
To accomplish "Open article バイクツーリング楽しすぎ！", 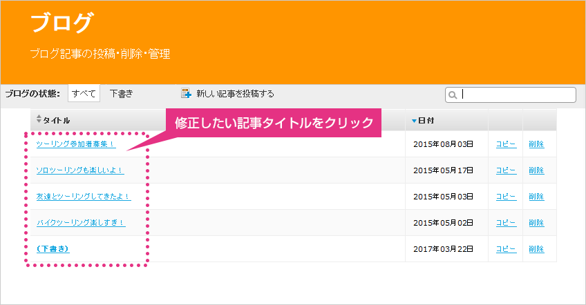I will point(81,222).
